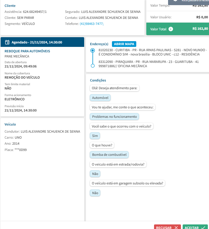Viewport: 209px width, 229px height.
Task: Click the Não answer below the estrada/rodovia question
Action: pos(95,174)
